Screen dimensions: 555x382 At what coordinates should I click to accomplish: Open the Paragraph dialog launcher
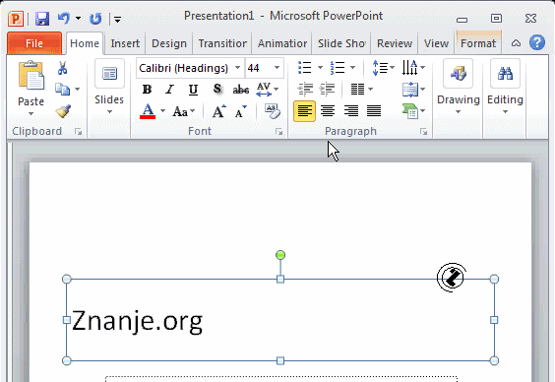[423, 132]
